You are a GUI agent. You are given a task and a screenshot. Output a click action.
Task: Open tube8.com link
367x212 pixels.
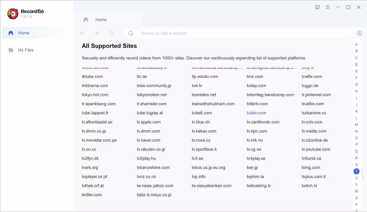tap(202, 113)
